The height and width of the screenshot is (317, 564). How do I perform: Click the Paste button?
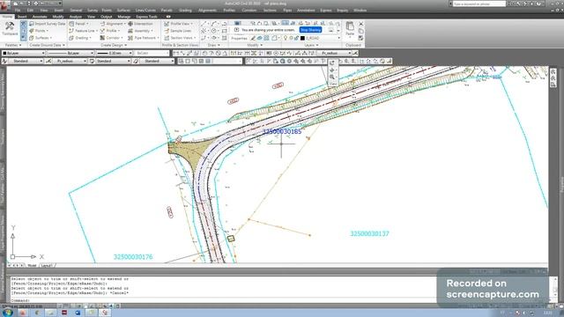click(350, 28)
